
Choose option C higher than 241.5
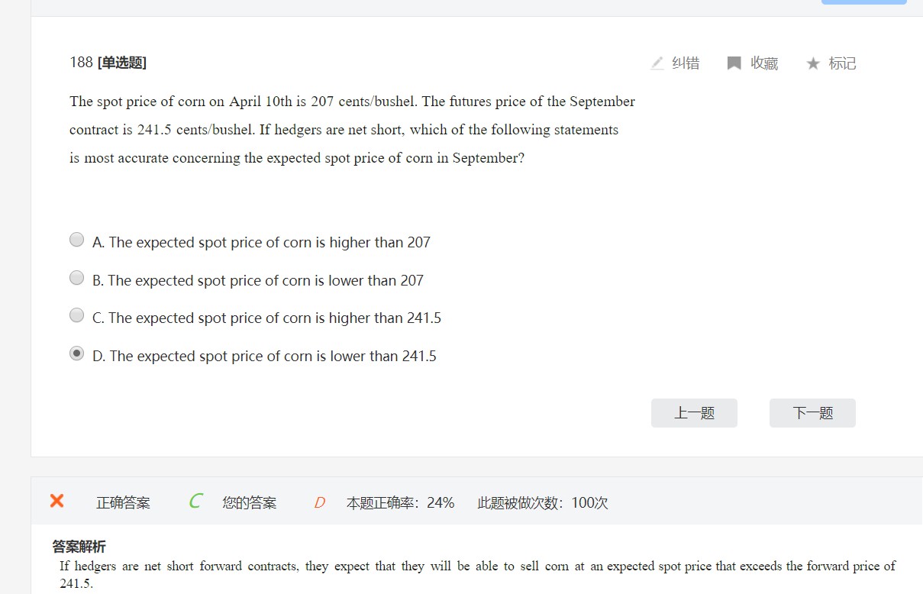76,315
